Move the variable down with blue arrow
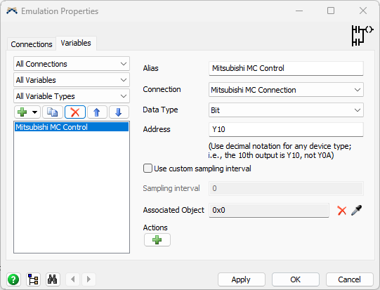The height and width of the screenshot is (290, 380). point(119,112)
